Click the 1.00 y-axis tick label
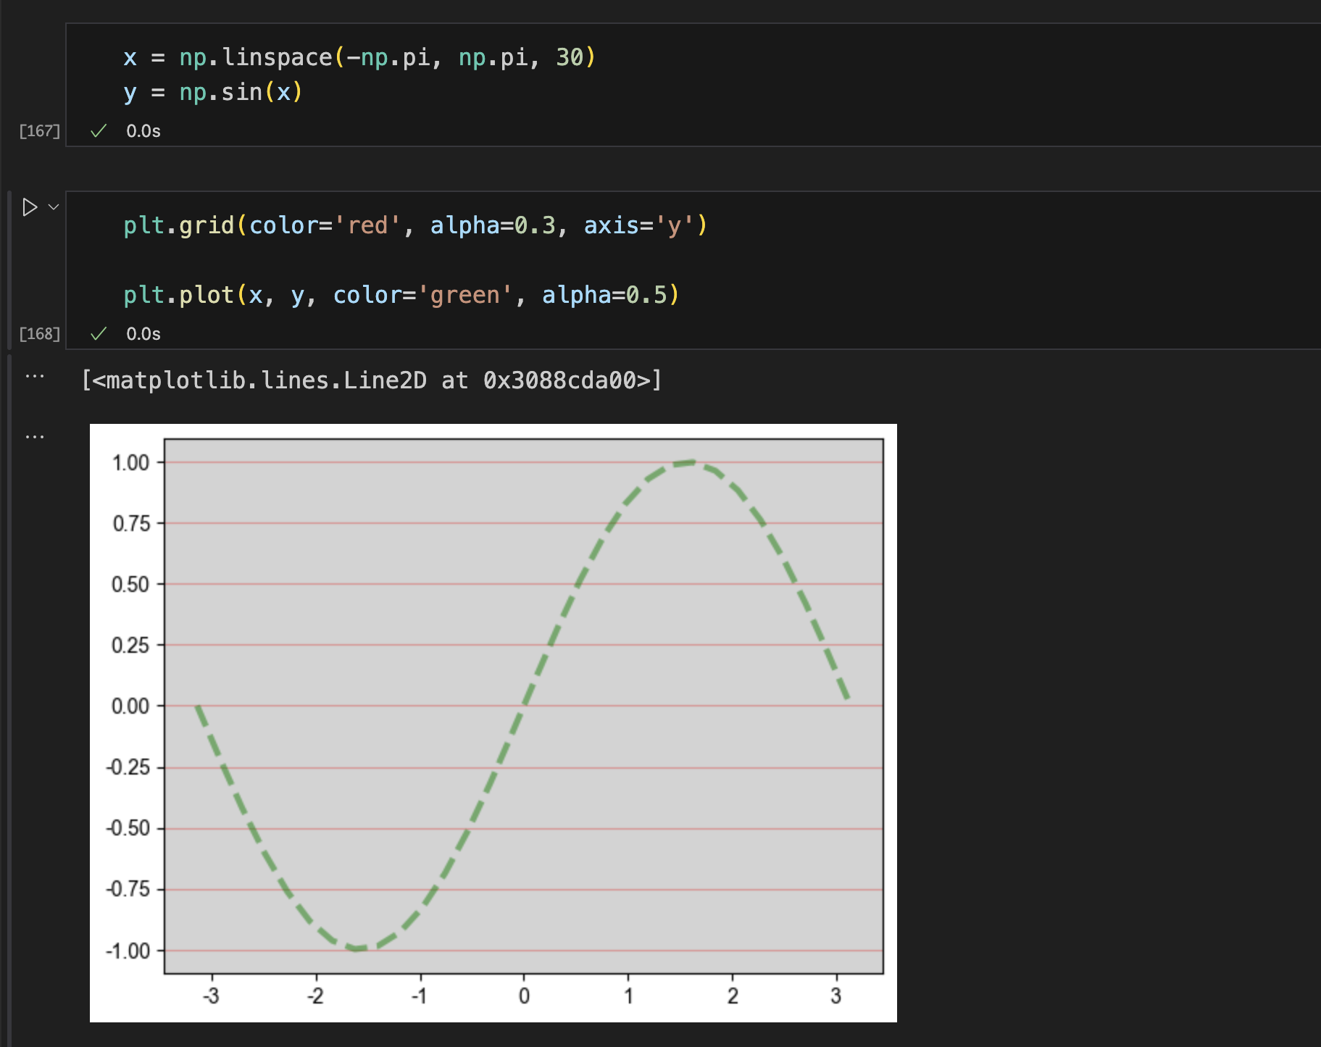This screenshot has height=1047, width=1321. tap(130, 462)
